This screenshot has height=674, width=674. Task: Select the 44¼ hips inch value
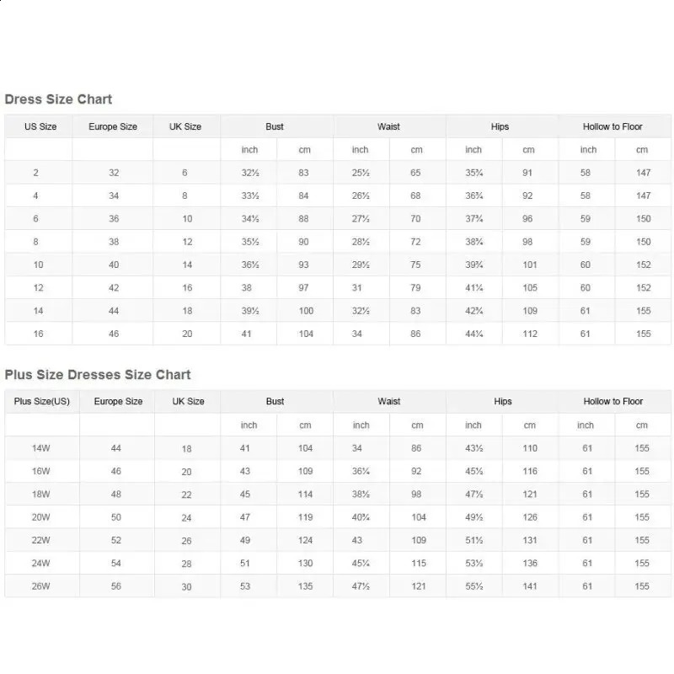474,334
